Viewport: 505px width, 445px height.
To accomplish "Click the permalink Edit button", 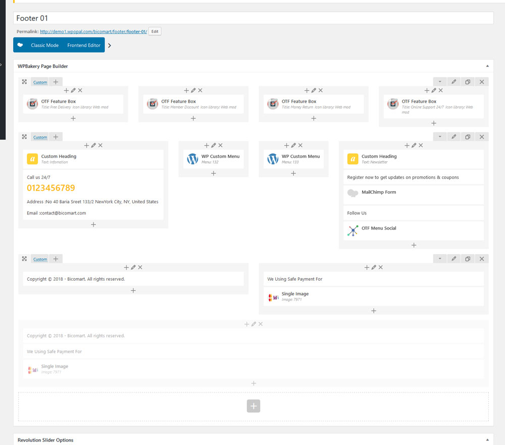I will [x=155, y=31].
